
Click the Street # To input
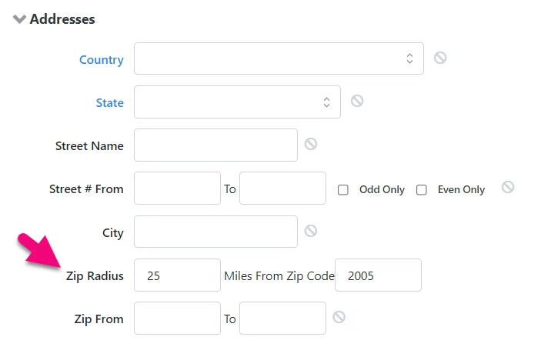point(283,189)
